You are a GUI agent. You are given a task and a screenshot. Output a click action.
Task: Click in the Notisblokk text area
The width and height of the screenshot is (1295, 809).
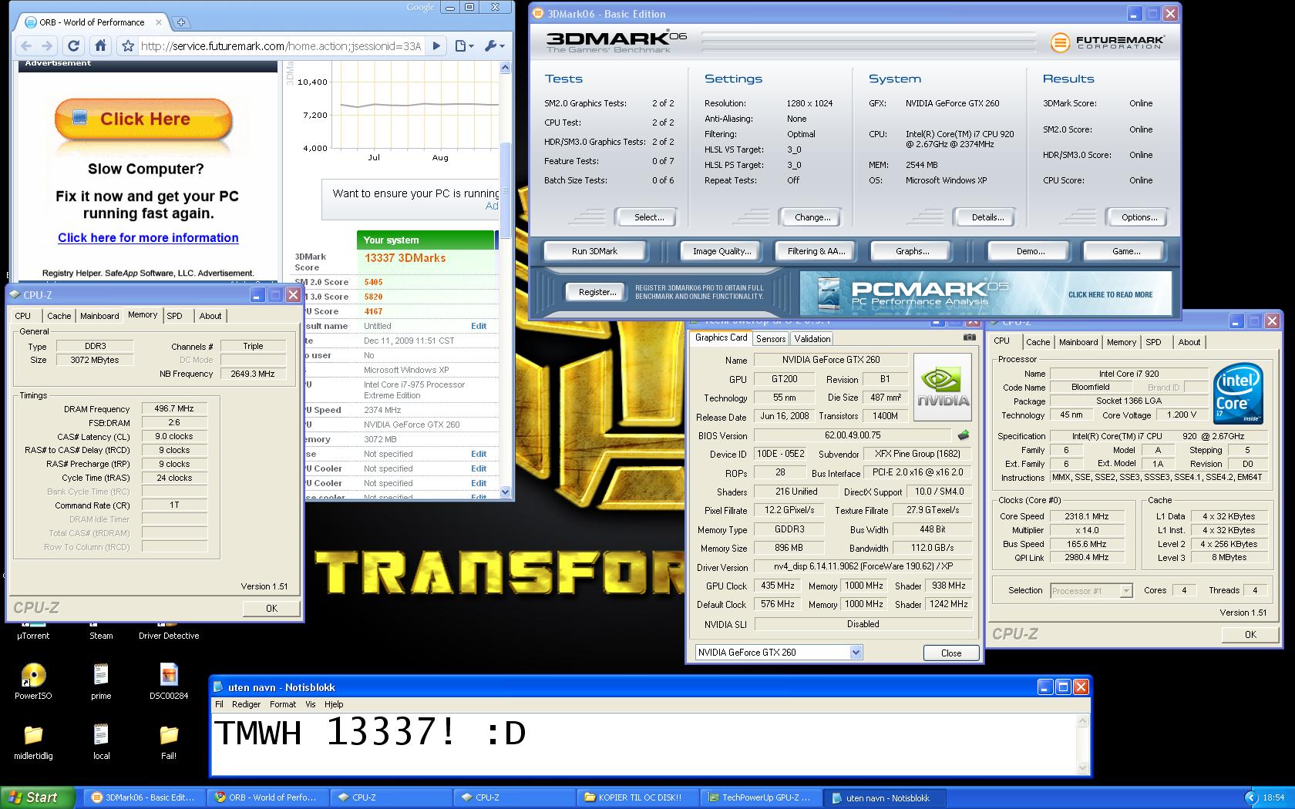[644, 744]
